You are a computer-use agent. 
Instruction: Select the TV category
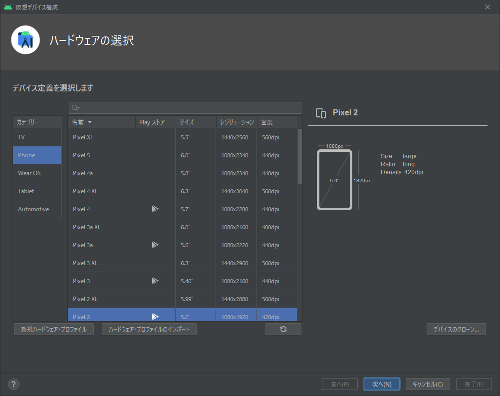click(37, 137)
